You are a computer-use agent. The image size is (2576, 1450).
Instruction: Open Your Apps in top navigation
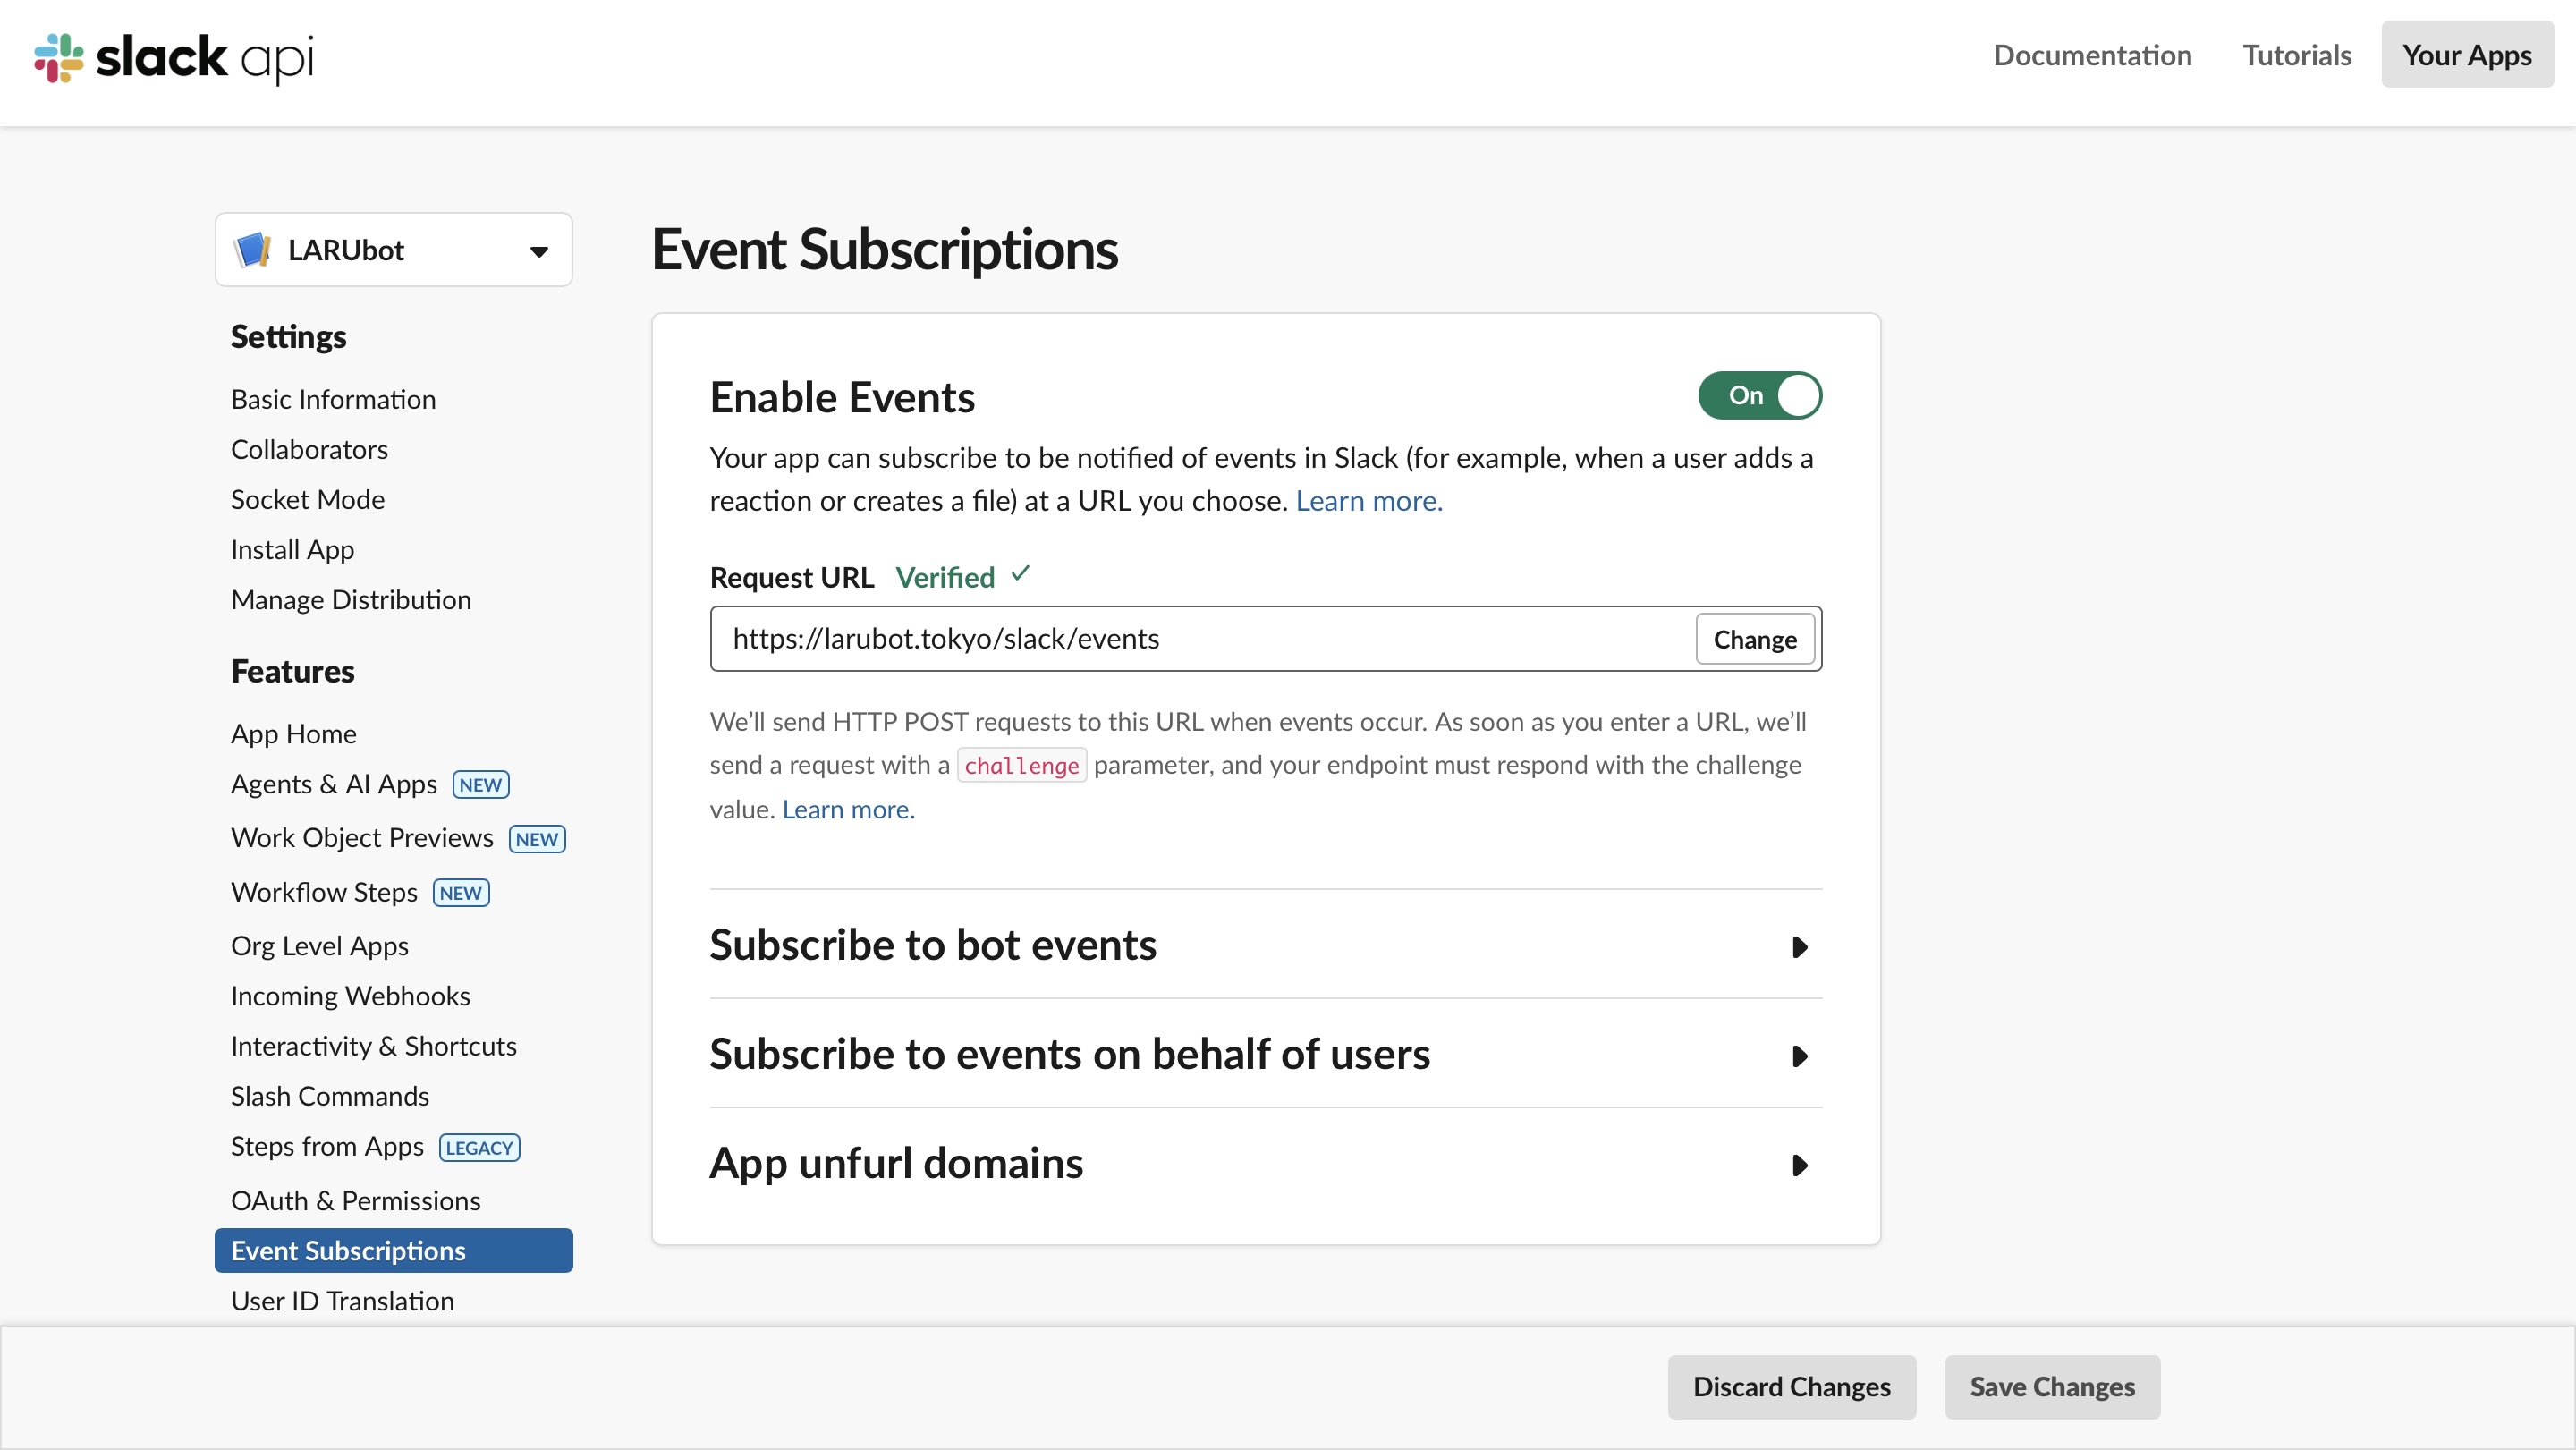click(2466, 55)
